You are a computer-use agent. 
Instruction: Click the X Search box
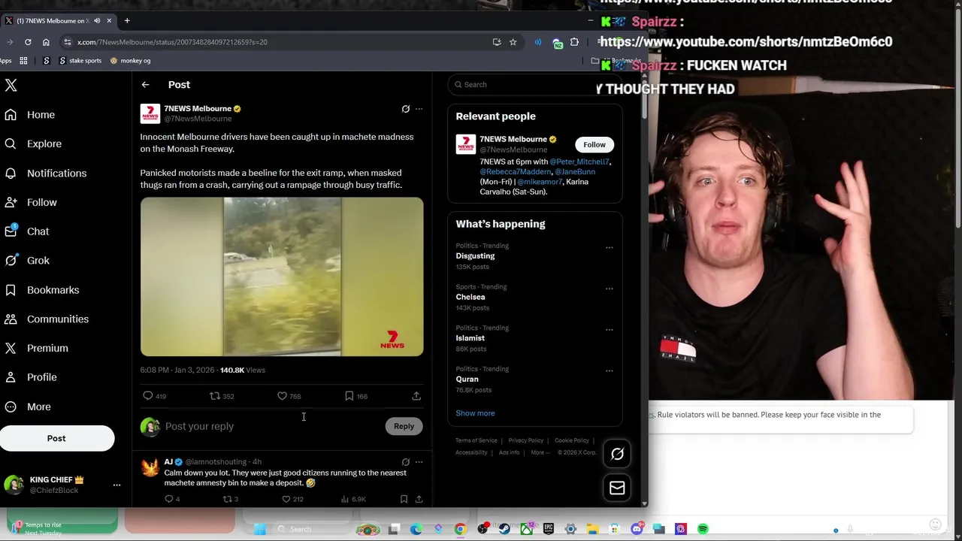click(534, 84)
